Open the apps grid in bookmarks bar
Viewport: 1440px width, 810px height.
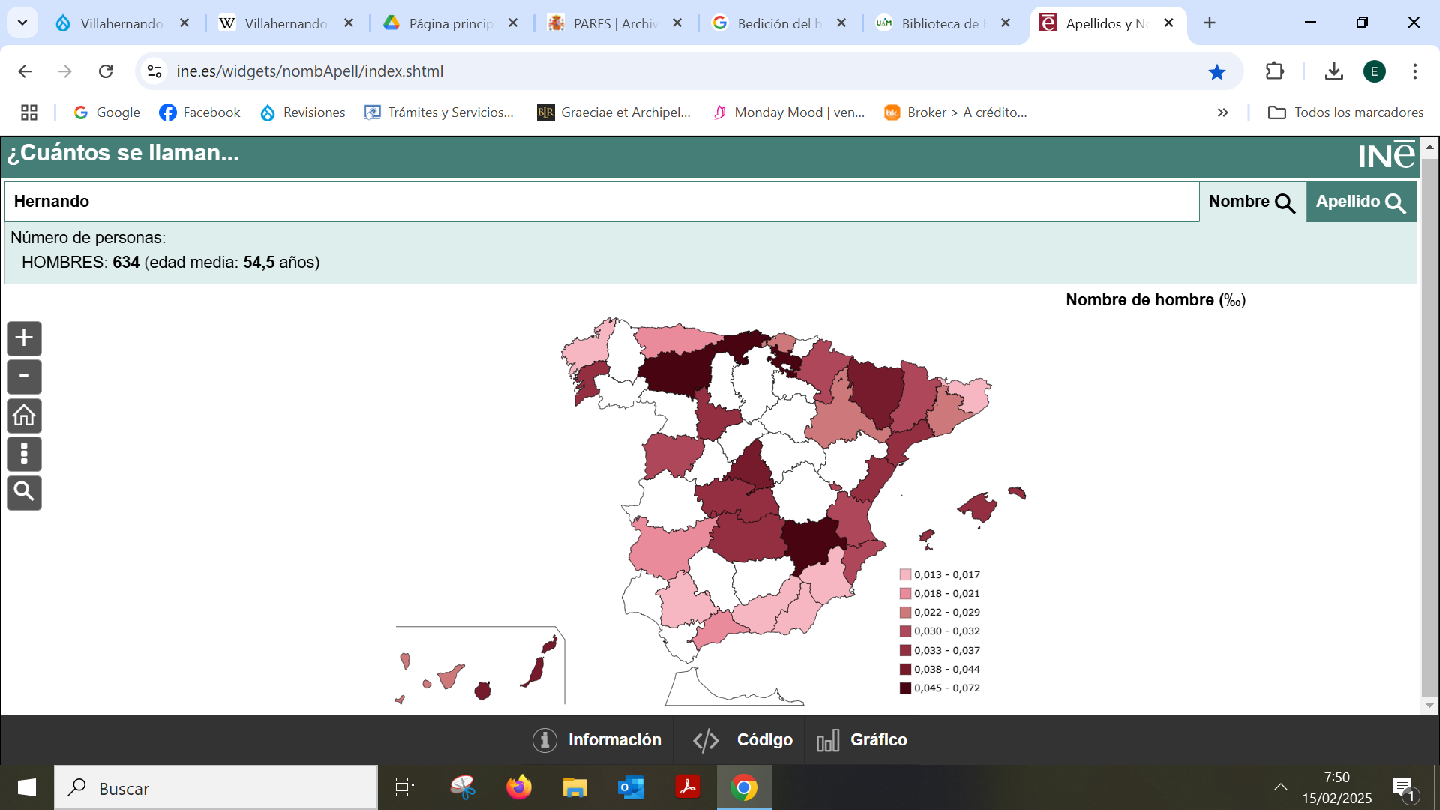[x=29, y=112]
